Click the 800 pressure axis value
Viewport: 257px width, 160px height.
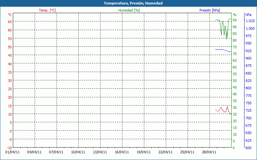click(248, 88)
